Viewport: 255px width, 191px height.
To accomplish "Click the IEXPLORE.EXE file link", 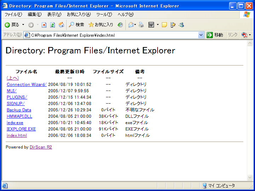I will coord(21,129).
